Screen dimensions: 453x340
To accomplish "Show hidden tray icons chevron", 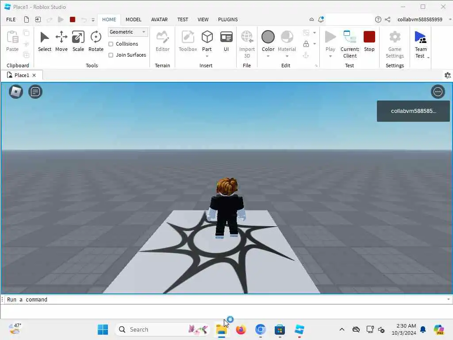I will tap(342, 329).
